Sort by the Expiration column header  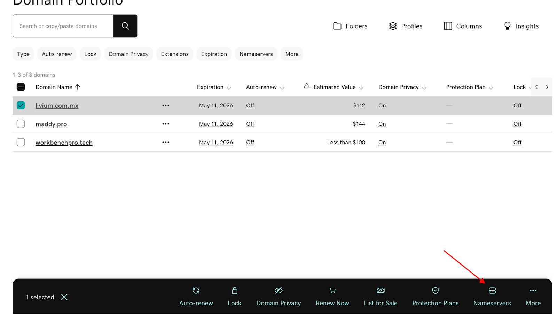point(210,87)
